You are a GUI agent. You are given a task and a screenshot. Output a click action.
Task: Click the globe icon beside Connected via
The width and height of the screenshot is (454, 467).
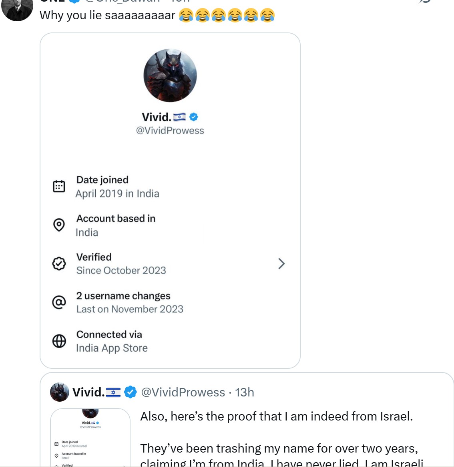click(x=59, y=341)
